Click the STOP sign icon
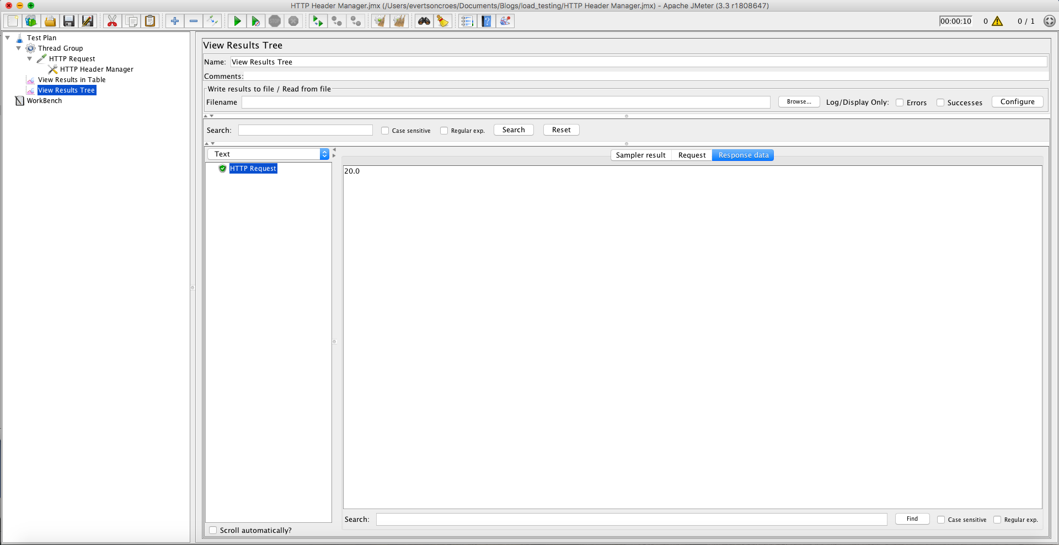The height and width of the screenshot is (545, 1059). (275, 21)
